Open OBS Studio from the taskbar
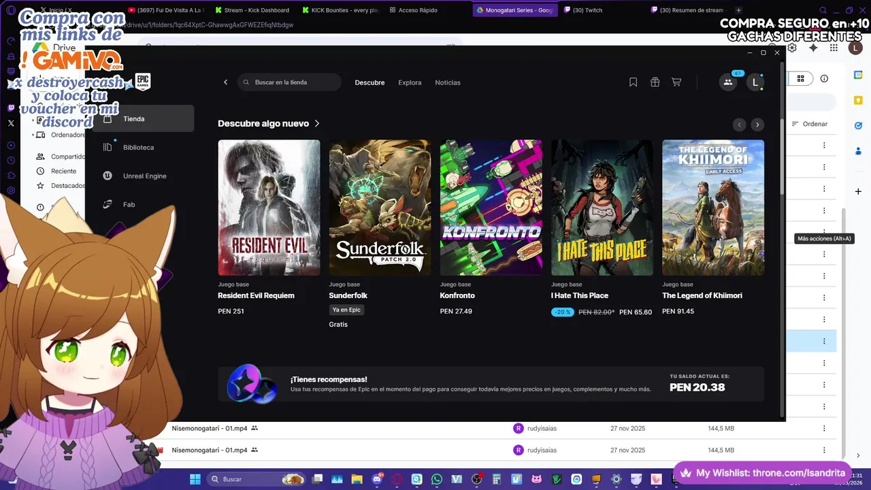Screen dimensions: 871x490 click(476, 479)
